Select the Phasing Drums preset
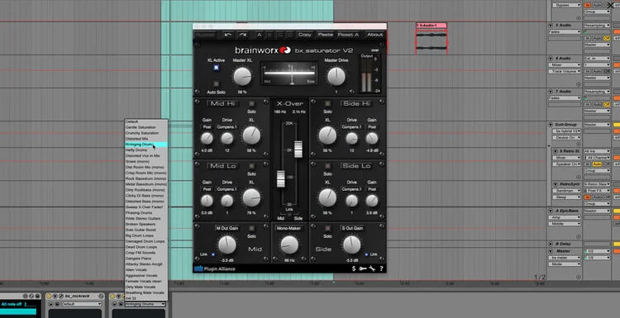This screenshot has height=318, width=620. click(146, 212)
